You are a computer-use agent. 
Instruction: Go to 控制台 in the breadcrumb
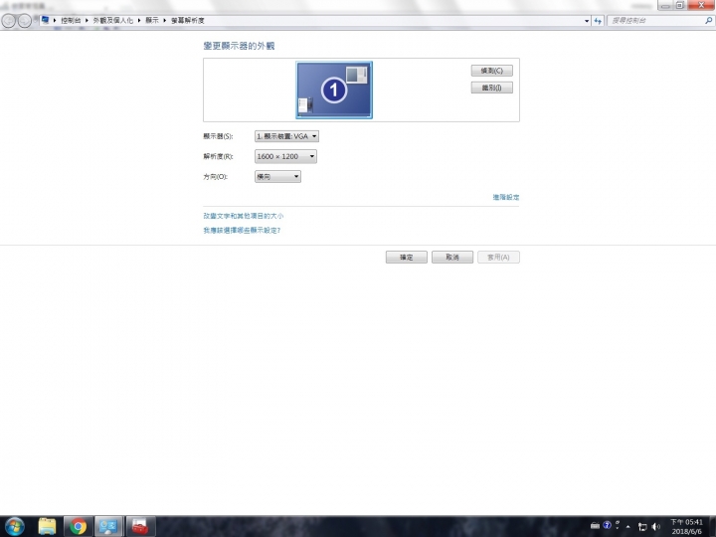pos(71,21)
